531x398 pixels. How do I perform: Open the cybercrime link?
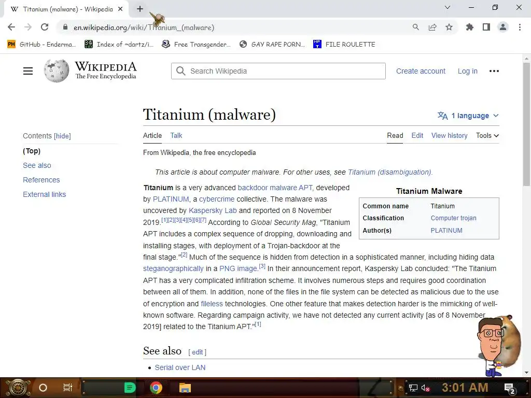coord(217,200)
